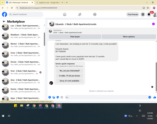Select the Messenger Facebook tab
This screenshot has height=124, width=157.
point(19,3)
